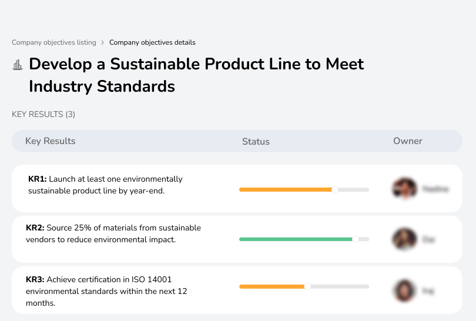Screen dimensions: 476x321
Task: Click the KEY RESULTS (3) label
Action: [x=43, y=114]
